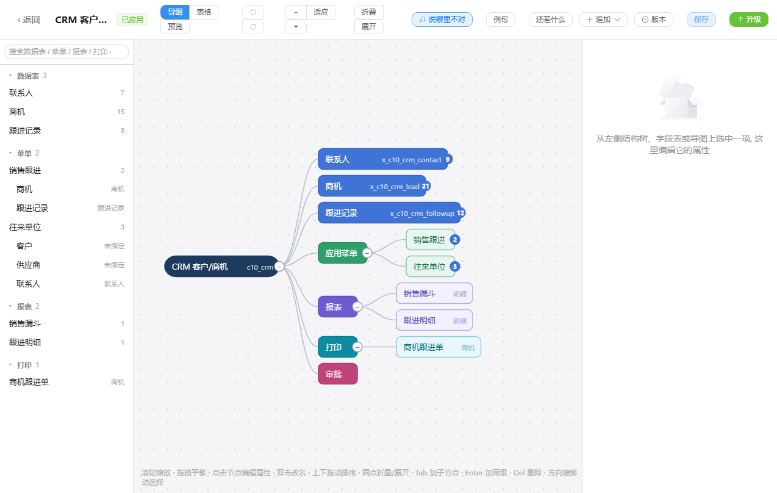Collapse the 报表 node toggle
Screen dimensions: 777x493
pos(357,307)
